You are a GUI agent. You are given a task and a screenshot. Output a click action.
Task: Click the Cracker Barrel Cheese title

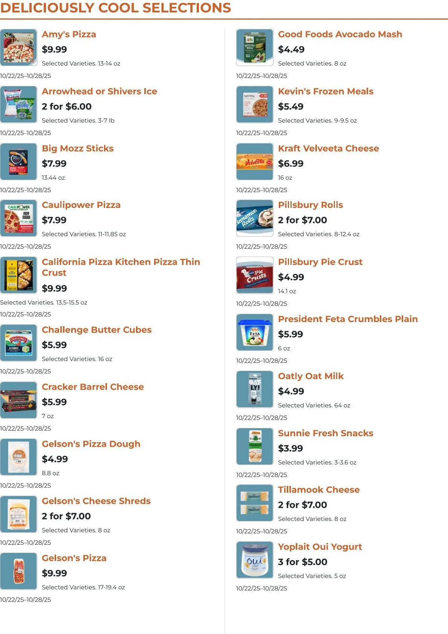point(93,387)
